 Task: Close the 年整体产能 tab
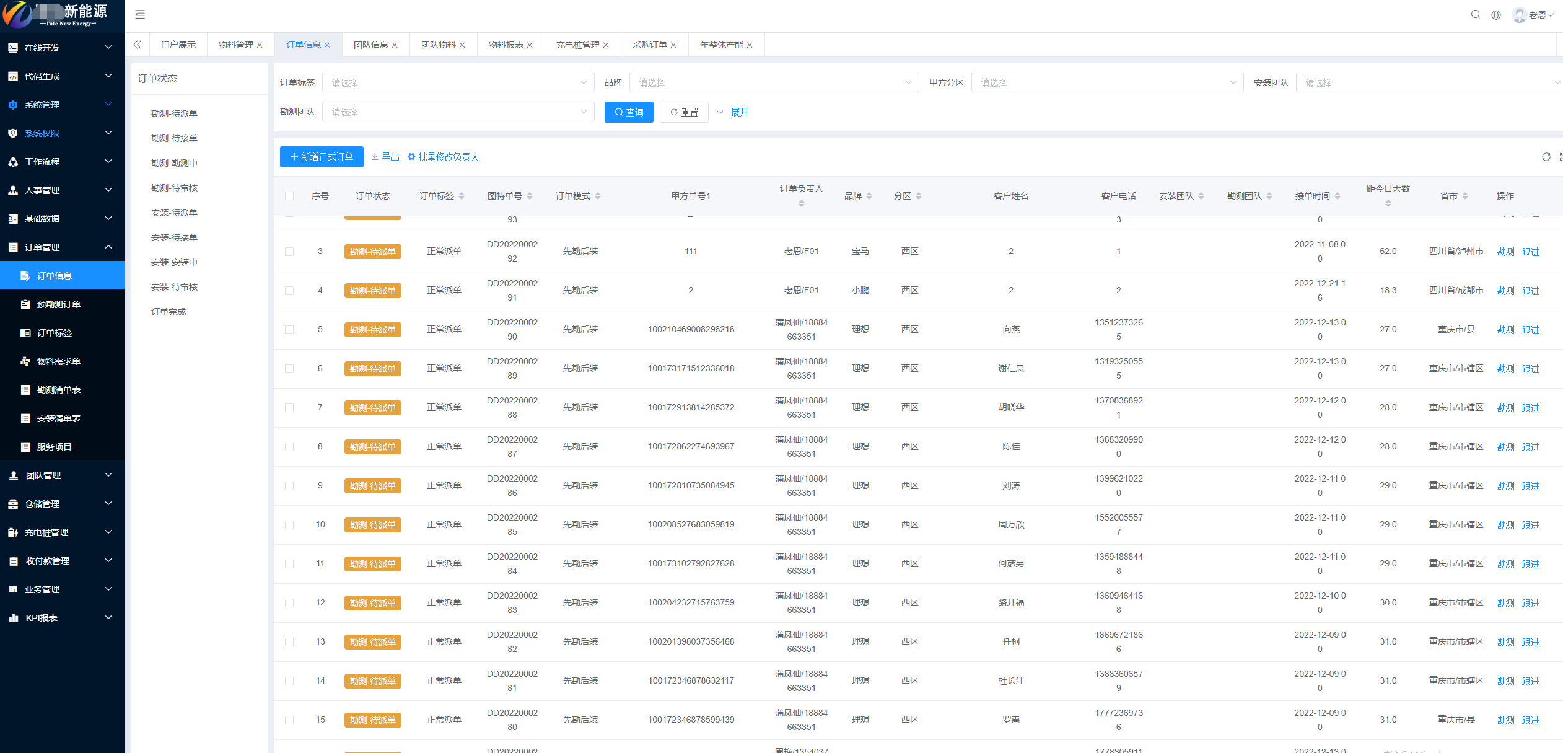(x=750, y=45)
